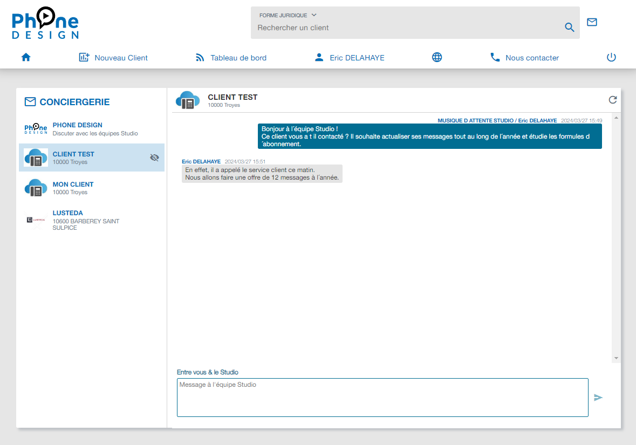
Task: Refresh the conversation with reload icon
Action: tap(612, 100)
